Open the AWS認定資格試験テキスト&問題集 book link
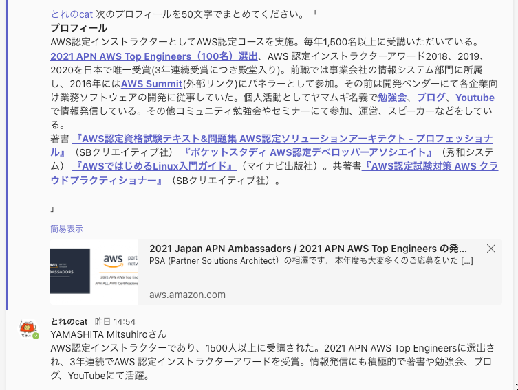The width and height of the screenshot is (518, 390). pyautogui.click(x=283, y=139)
